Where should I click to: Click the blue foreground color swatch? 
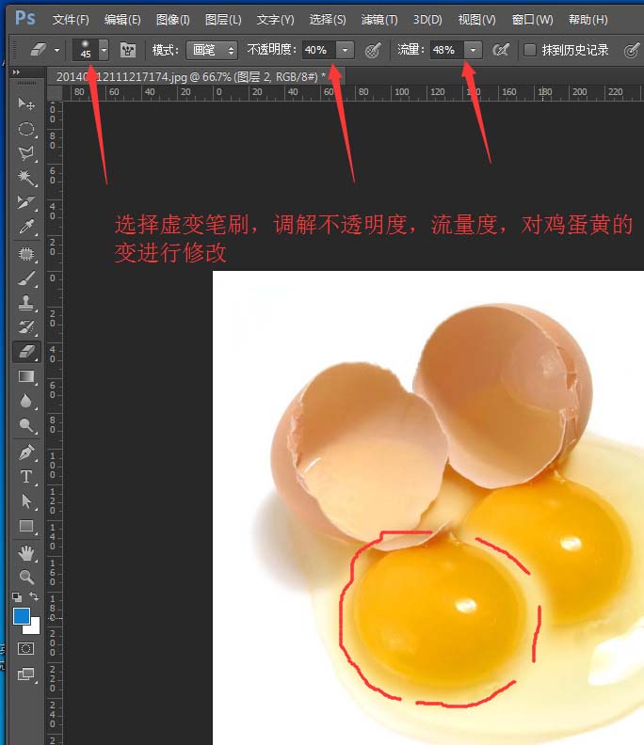[21, 616]
